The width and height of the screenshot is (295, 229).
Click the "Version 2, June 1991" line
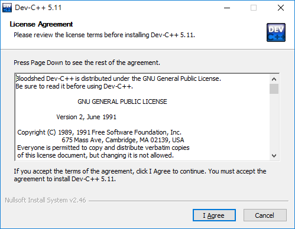point(86,117)
